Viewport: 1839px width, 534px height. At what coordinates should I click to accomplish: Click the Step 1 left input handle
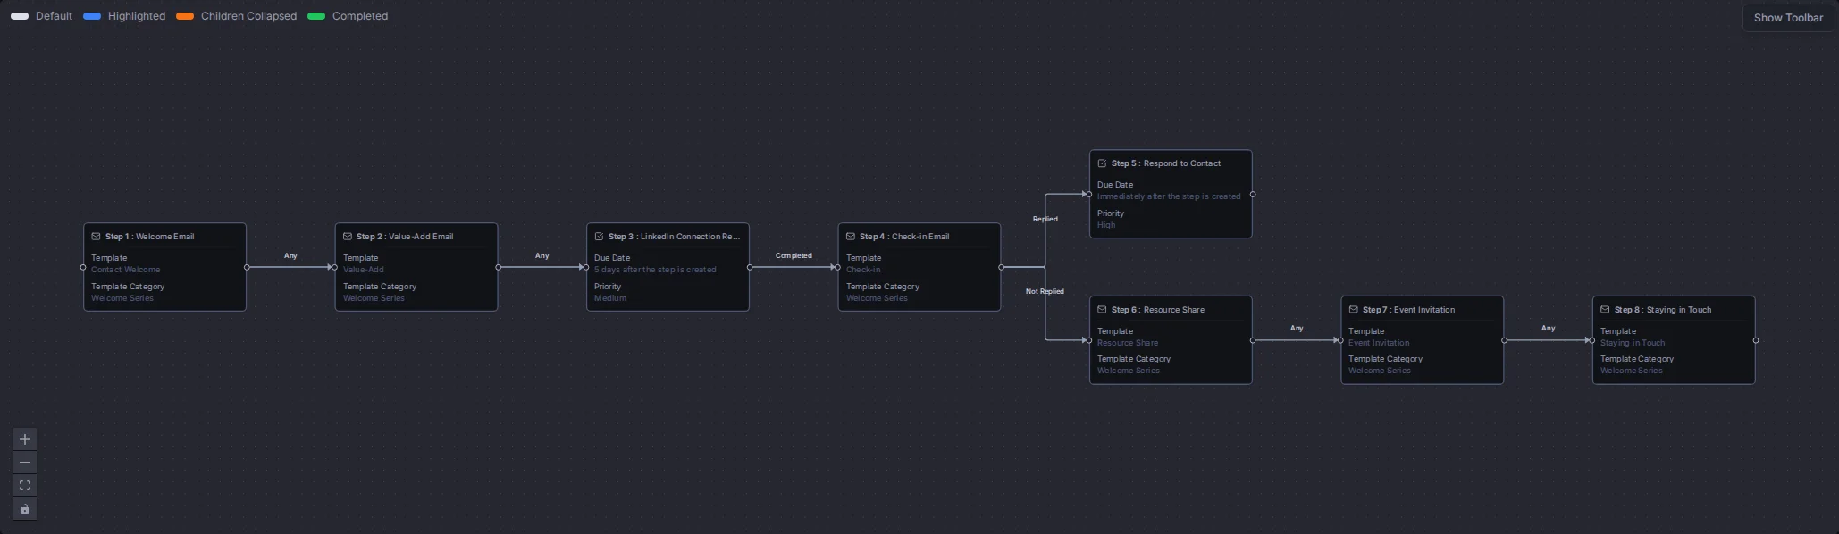pos(83,267)
